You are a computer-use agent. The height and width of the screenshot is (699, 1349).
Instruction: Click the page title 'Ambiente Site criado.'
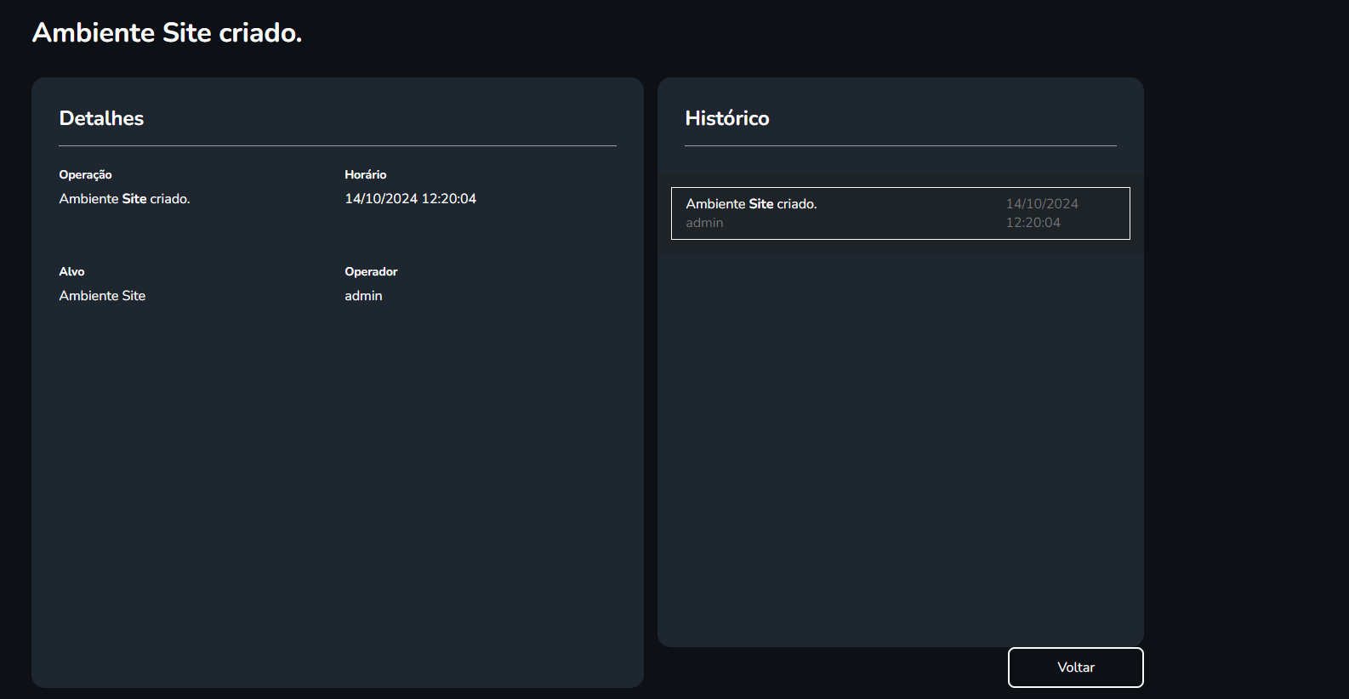[x=168, y=32]
